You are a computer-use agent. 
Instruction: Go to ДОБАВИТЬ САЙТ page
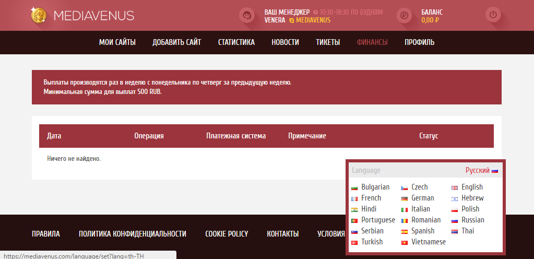pos(177,42)
